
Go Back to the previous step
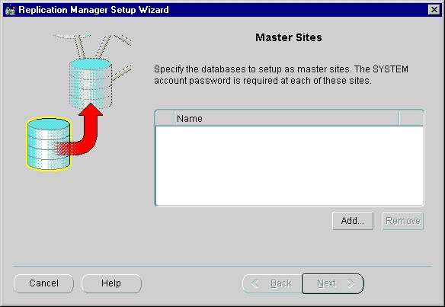[273, 283]
